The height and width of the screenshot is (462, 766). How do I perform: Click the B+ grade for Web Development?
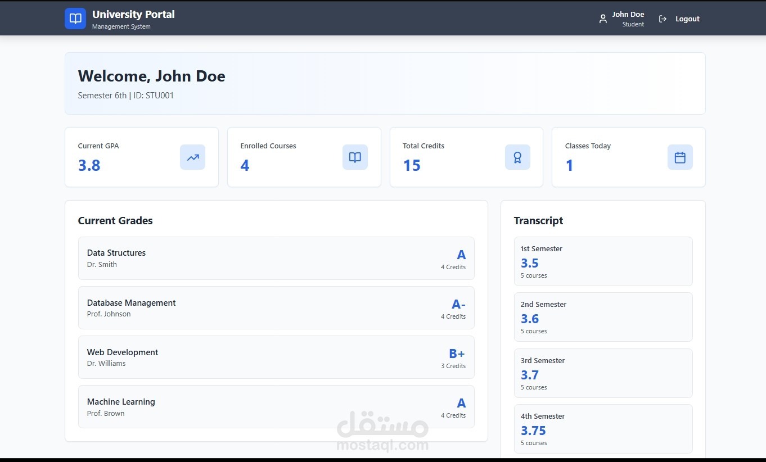click(x=457, y=354)
